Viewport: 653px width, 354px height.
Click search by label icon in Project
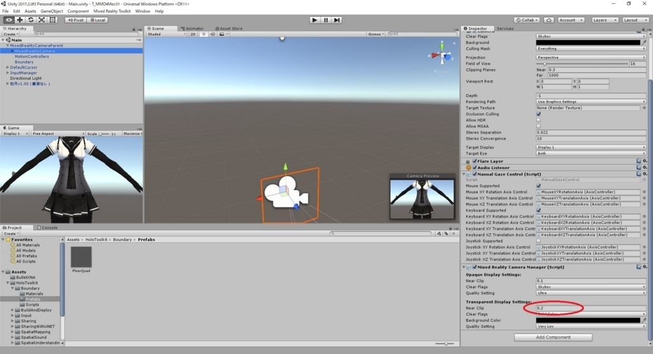pos(446,233)
